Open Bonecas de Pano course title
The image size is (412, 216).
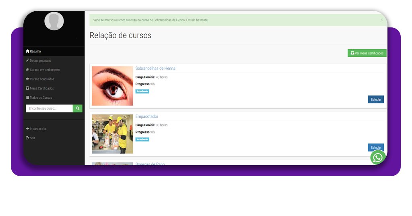pyautogui.click(x=150, y=164)
